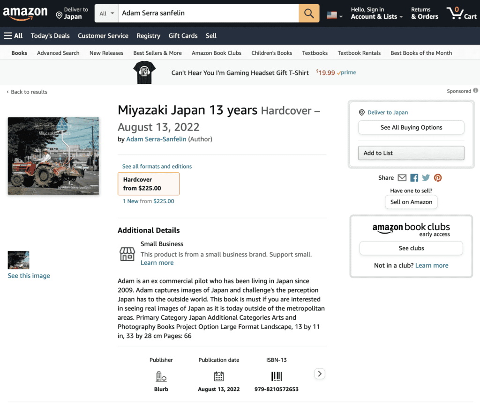Open Add to List dropdown
480x403 pixels.
coord(411,153)
